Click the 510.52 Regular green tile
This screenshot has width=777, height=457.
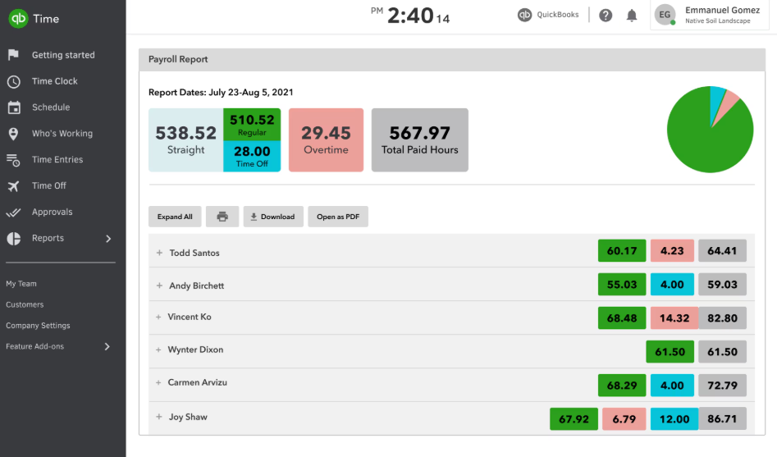coord(252,125)
